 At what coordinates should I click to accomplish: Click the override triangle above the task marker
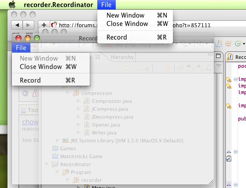click(229, 152)
